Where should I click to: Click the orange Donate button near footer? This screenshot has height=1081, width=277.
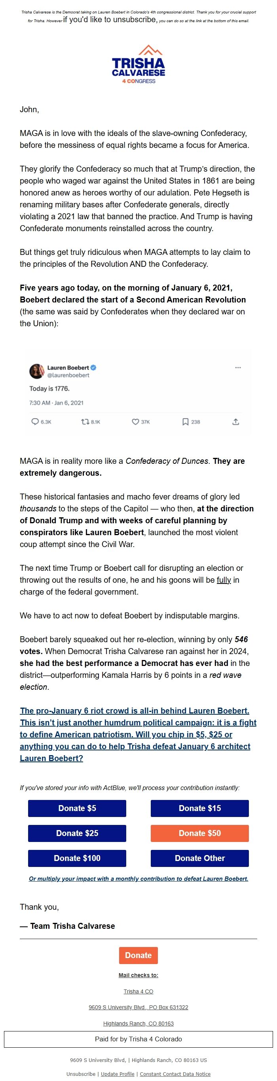tap(138, 955)
